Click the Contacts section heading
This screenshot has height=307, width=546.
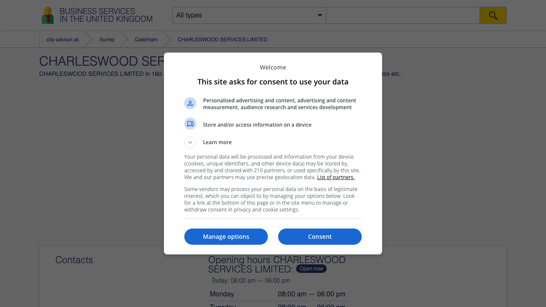pos(74,260)
